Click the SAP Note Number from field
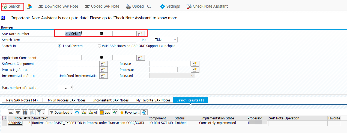347x133 pixels. 70,34
